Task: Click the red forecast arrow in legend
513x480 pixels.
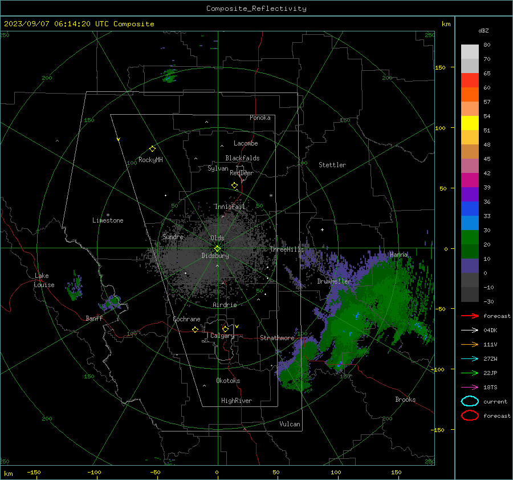Action: [470, 316]
